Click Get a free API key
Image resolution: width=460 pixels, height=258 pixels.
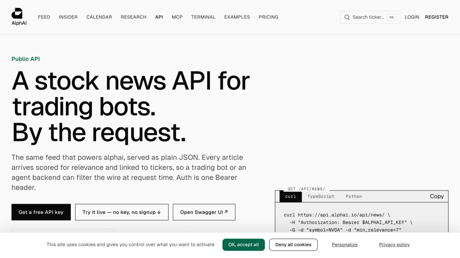(x=41, y=212)
